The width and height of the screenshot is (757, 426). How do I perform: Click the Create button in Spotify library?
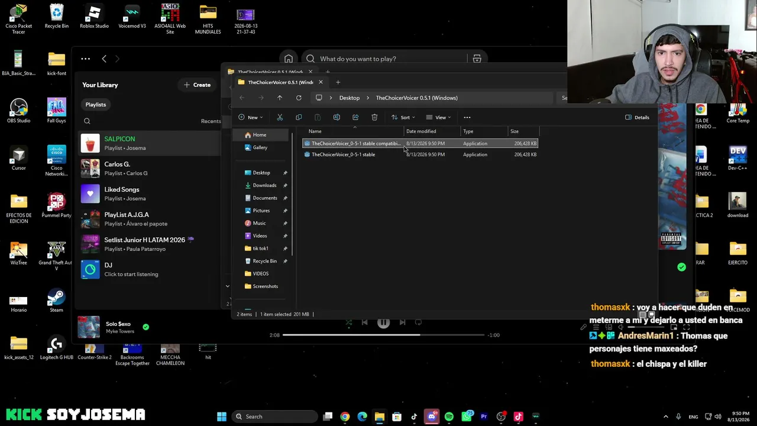coord(197,85)
